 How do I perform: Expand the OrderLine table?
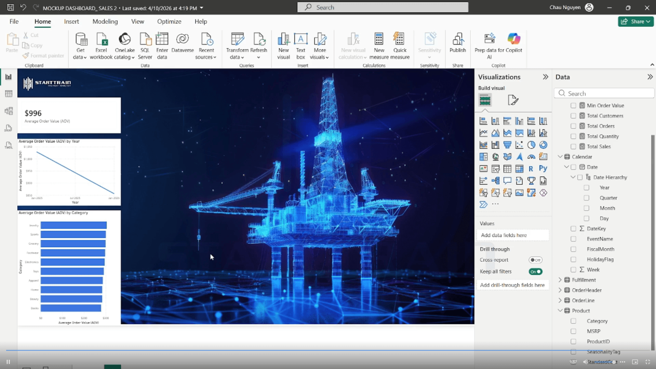[560, 300]
